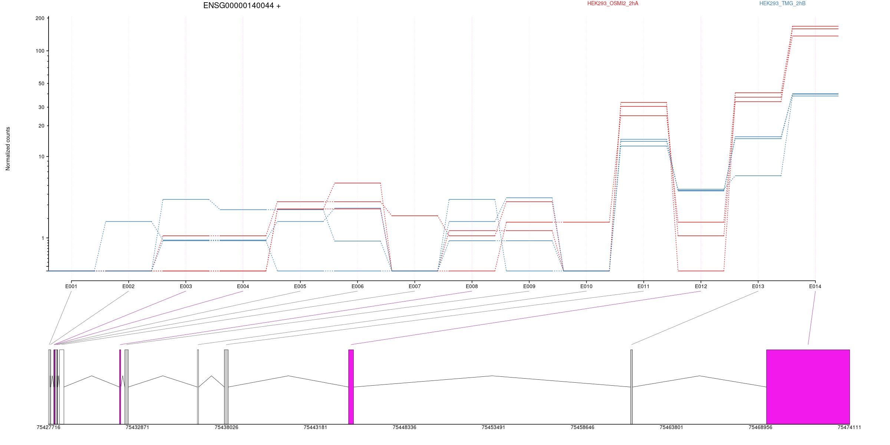890x445 pixels.
Task: Click genomic coordinate 75474111
Action: click(x=850, y=427)
